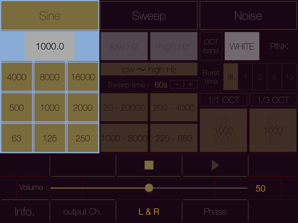Select PINK noise type
This screenshot has height=223, width=298.
(x=279, y=46)
